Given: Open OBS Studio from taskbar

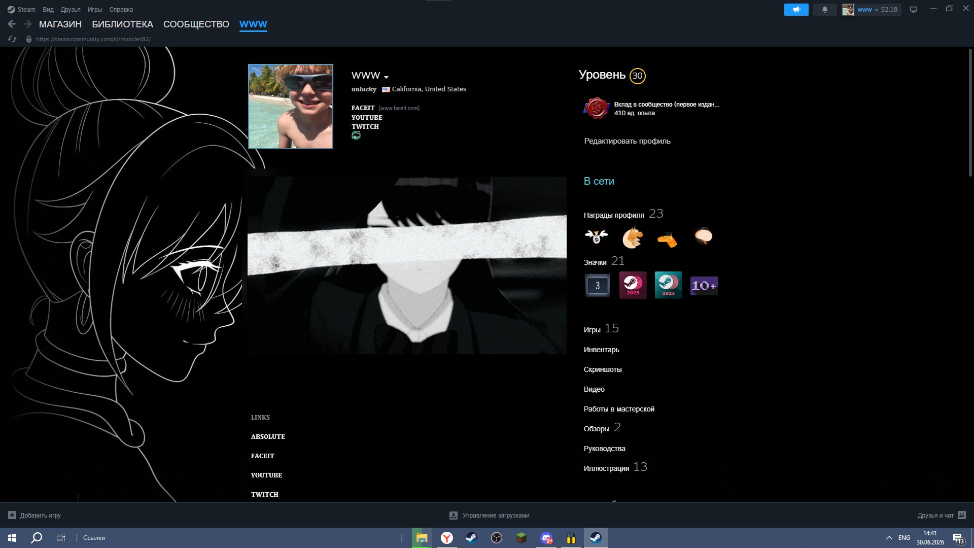Looking at the screenshot, I should coord(496,538).
